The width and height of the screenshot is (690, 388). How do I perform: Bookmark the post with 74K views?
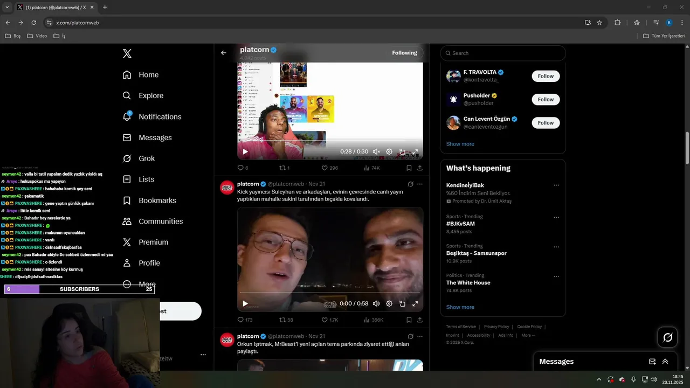[409, 168]
